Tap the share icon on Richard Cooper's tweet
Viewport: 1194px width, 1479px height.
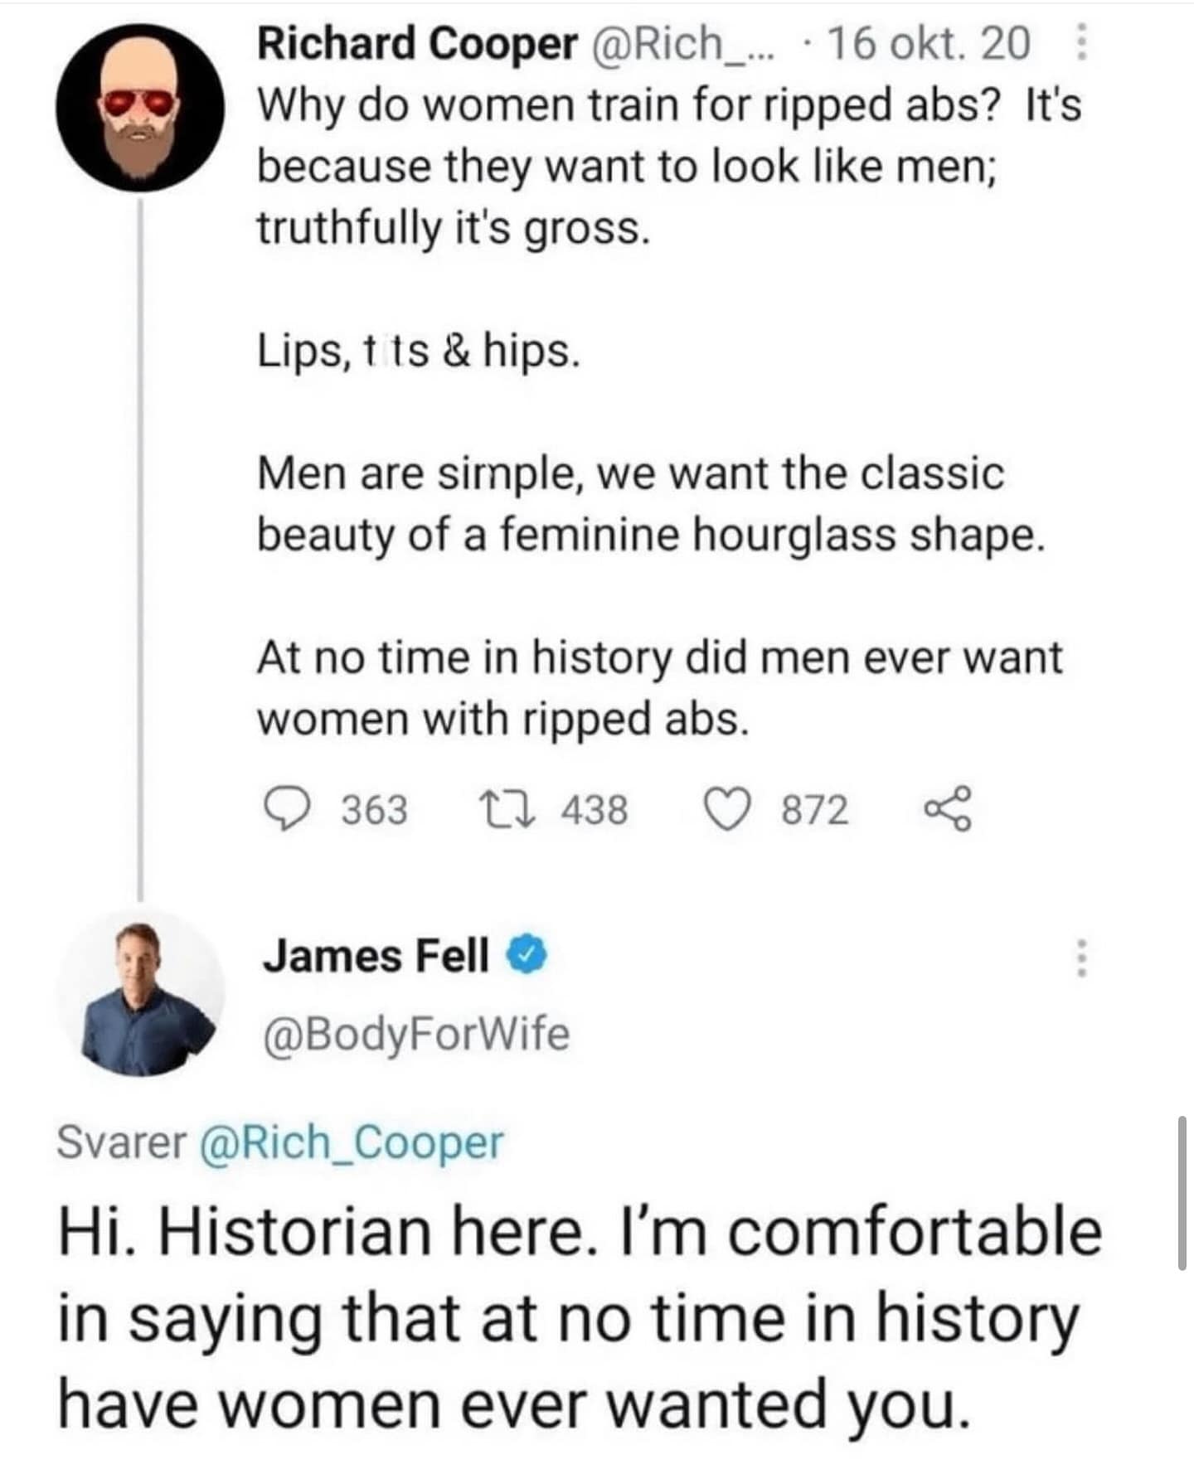click(947, 809)
